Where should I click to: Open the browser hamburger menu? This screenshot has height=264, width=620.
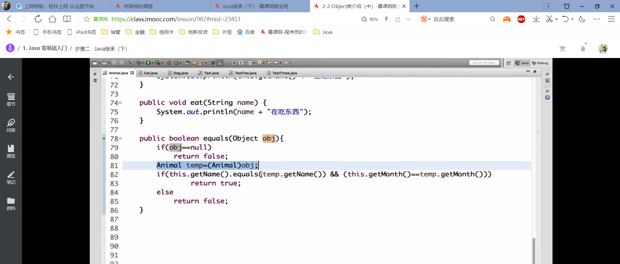point(611,19)
